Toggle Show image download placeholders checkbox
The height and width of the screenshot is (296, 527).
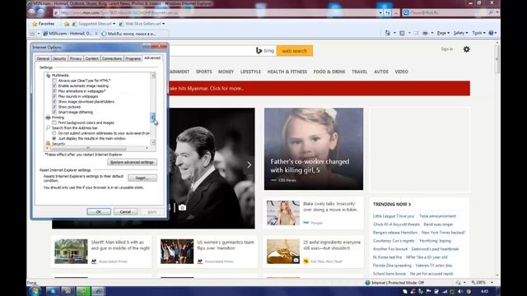pos(54,102)
